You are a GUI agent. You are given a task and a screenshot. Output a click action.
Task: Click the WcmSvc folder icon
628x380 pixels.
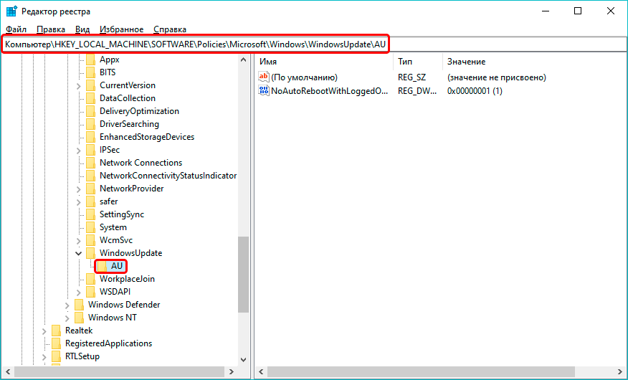point(91,240)
